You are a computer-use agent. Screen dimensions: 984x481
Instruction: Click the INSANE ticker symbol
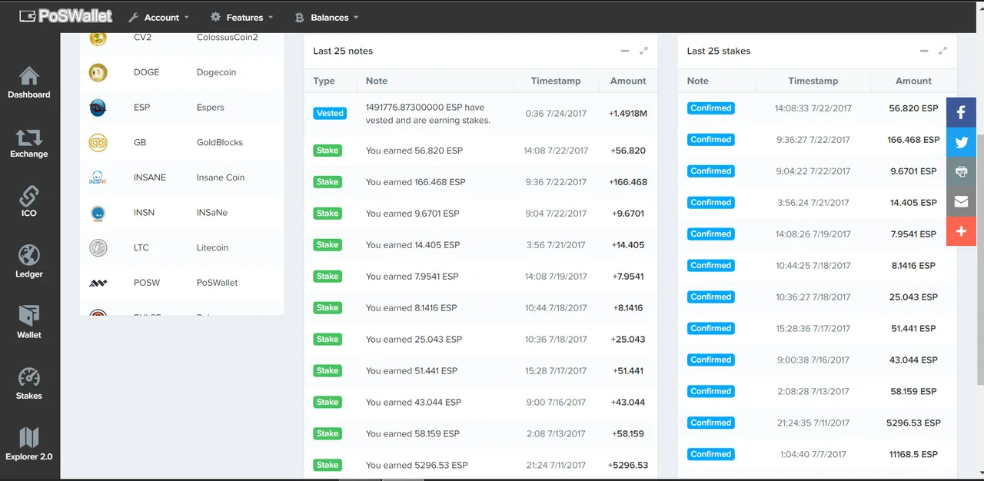point(150,177)
